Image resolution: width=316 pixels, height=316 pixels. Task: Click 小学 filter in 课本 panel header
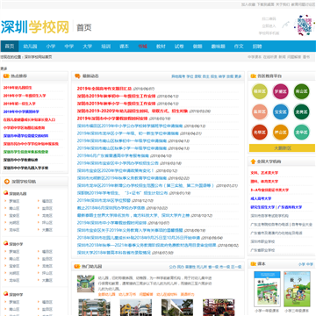pyautogui.click(x=301, y=264)
